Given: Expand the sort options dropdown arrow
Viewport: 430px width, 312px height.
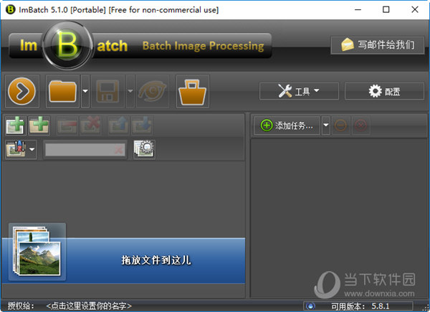Looking at the screenshot, I should point(32,149).
